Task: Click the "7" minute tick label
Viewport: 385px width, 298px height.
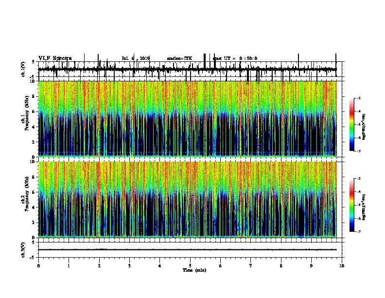Action: click(251, 266)
